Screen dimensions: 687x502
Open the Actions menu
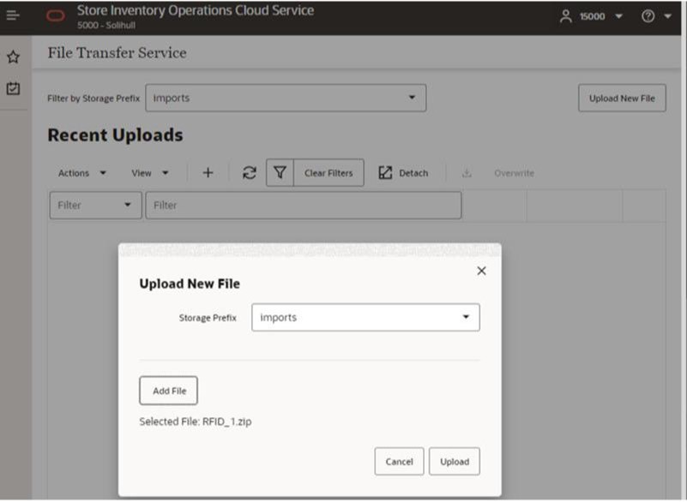pos(82,173)
